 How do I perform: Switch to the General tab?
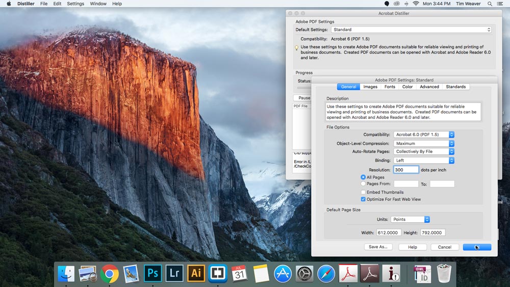point(348,87)
